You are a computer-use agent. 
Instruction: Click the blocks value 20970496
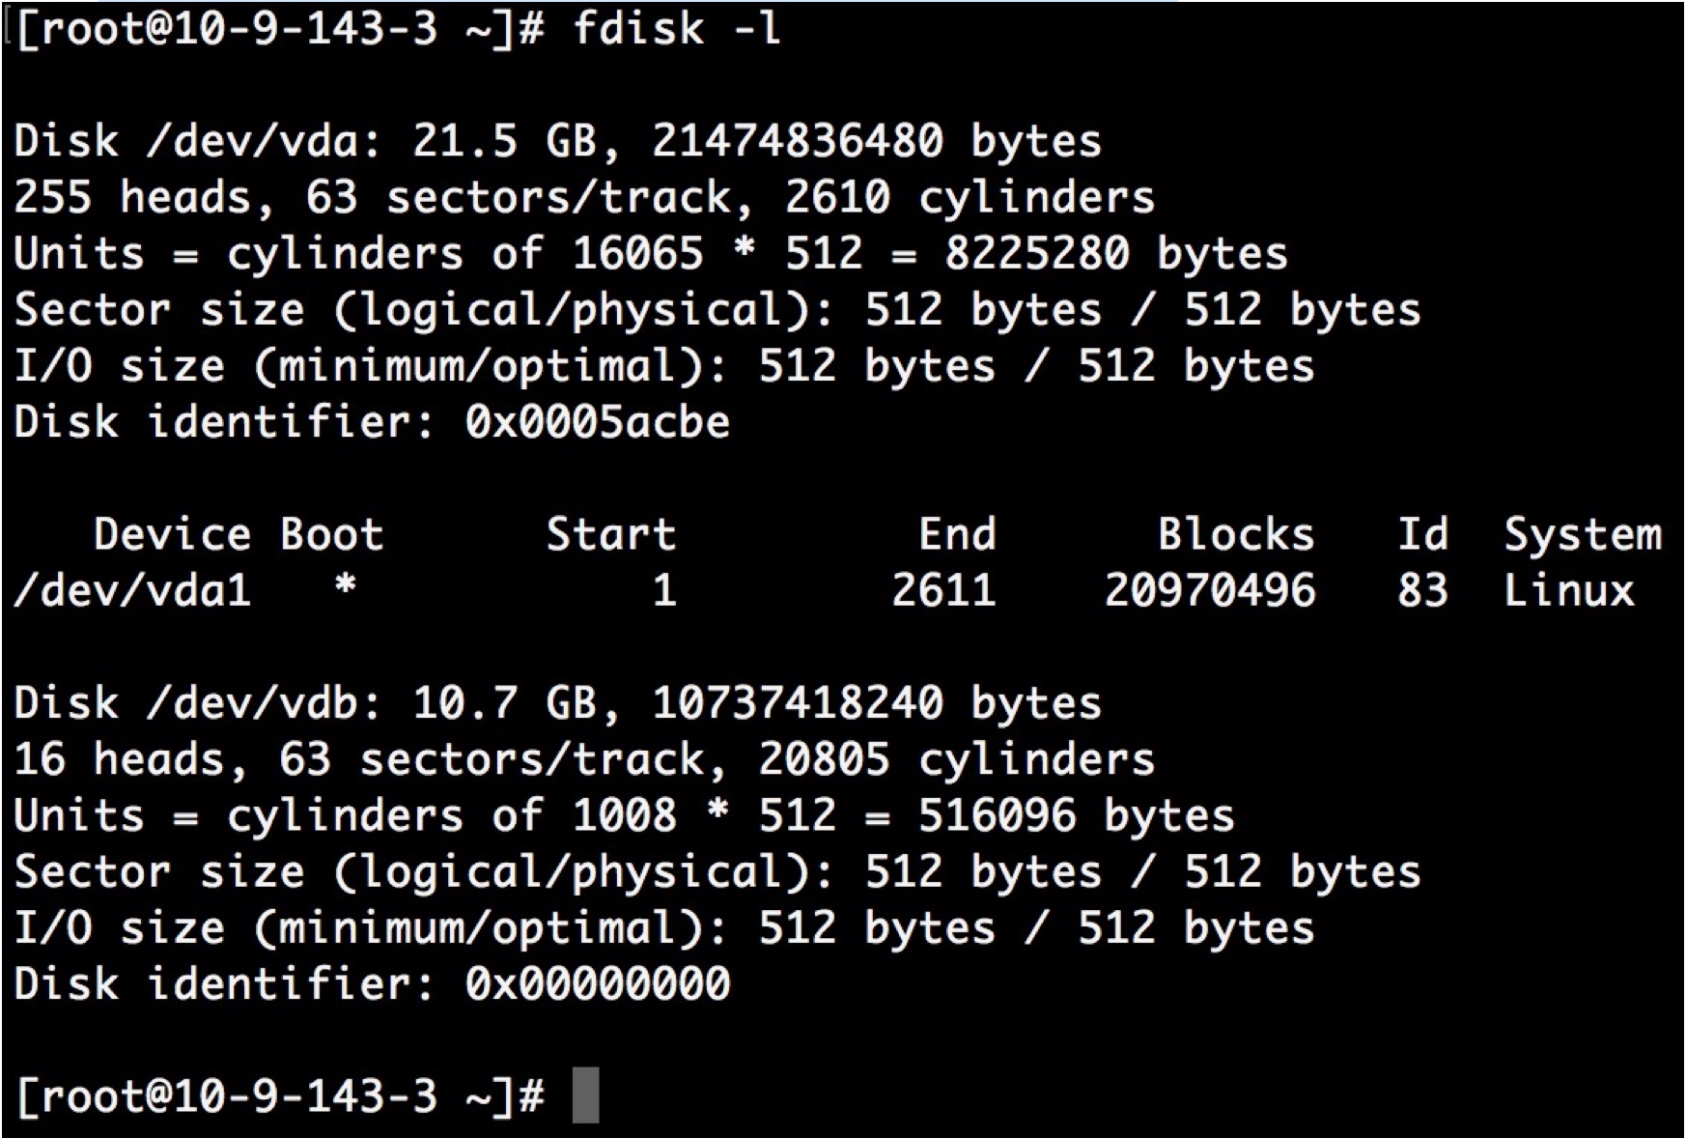(1209, 590)
